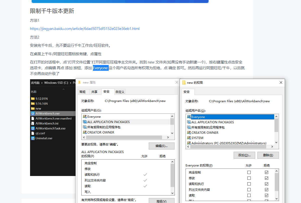
Task: Click the AliWorkbench.ini file icon
Action: pyautogui.click(x=33, y=123)
